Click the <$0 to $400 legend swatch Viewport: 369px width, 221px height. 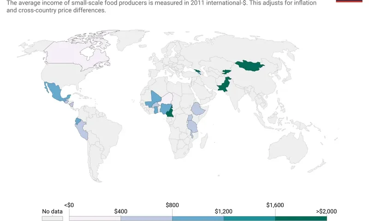[x=95, y=218]
